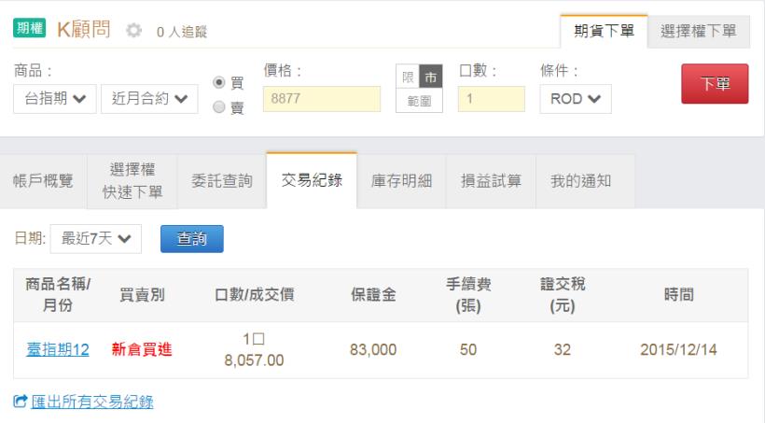The image size is (765, 423).
Task: Click the 8,057.00 trade price
Action: [x=254, y=360]
